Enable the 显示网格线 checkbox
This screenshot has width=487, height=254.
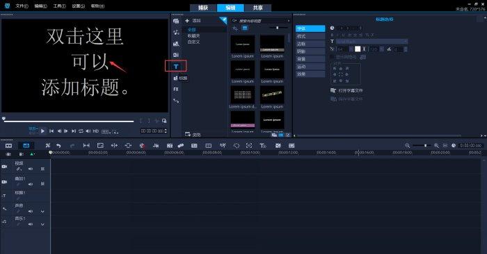(332, 57)
